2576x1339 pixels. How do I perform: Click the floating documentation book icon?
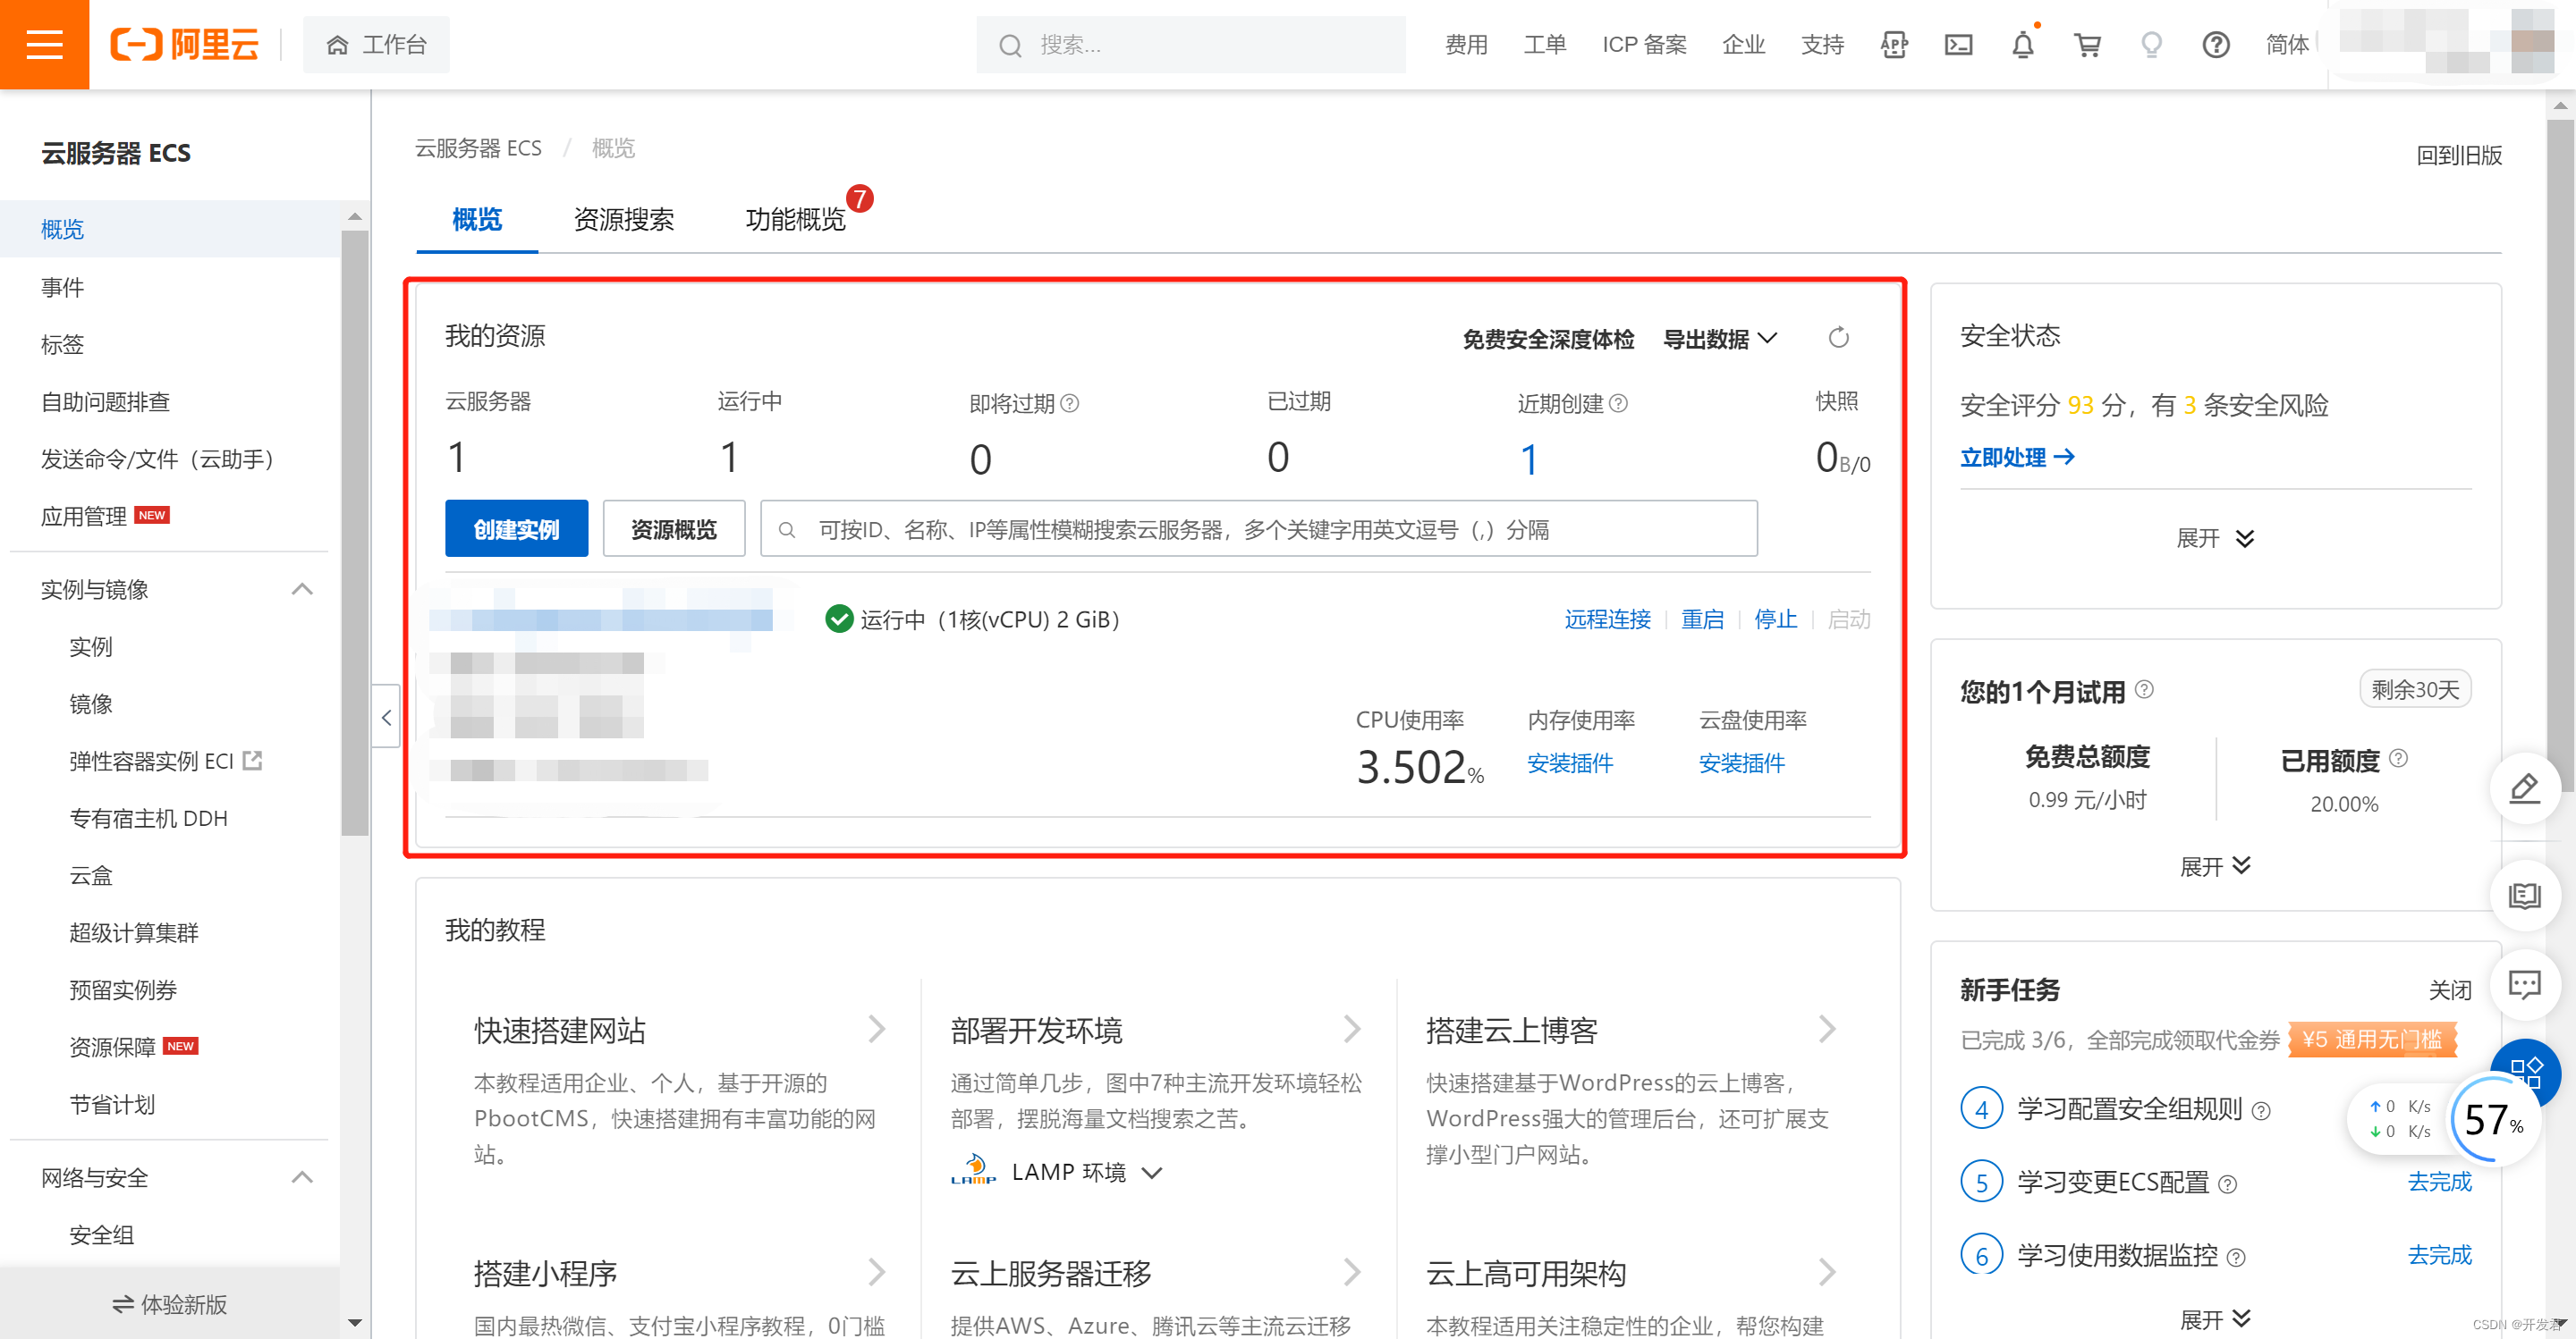[x=2524, y=895]
